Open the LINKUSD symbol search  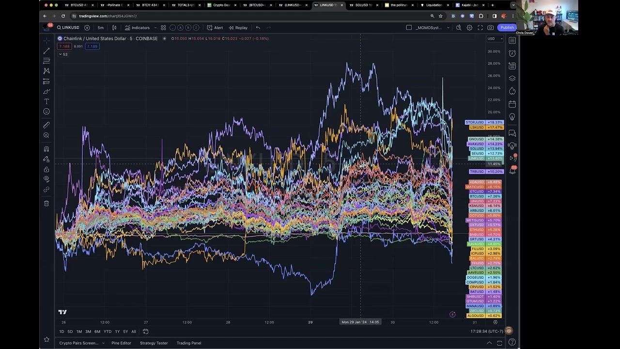[x=68, y=28]
